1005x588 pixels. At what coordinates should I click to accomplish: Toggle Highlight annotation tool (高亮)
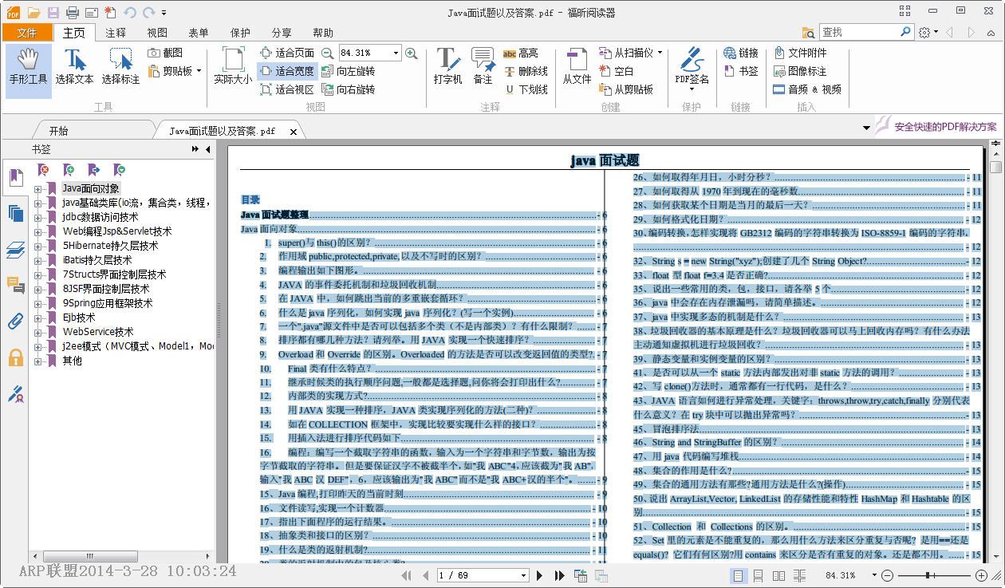pyautogui.click(x=521, y=53)
